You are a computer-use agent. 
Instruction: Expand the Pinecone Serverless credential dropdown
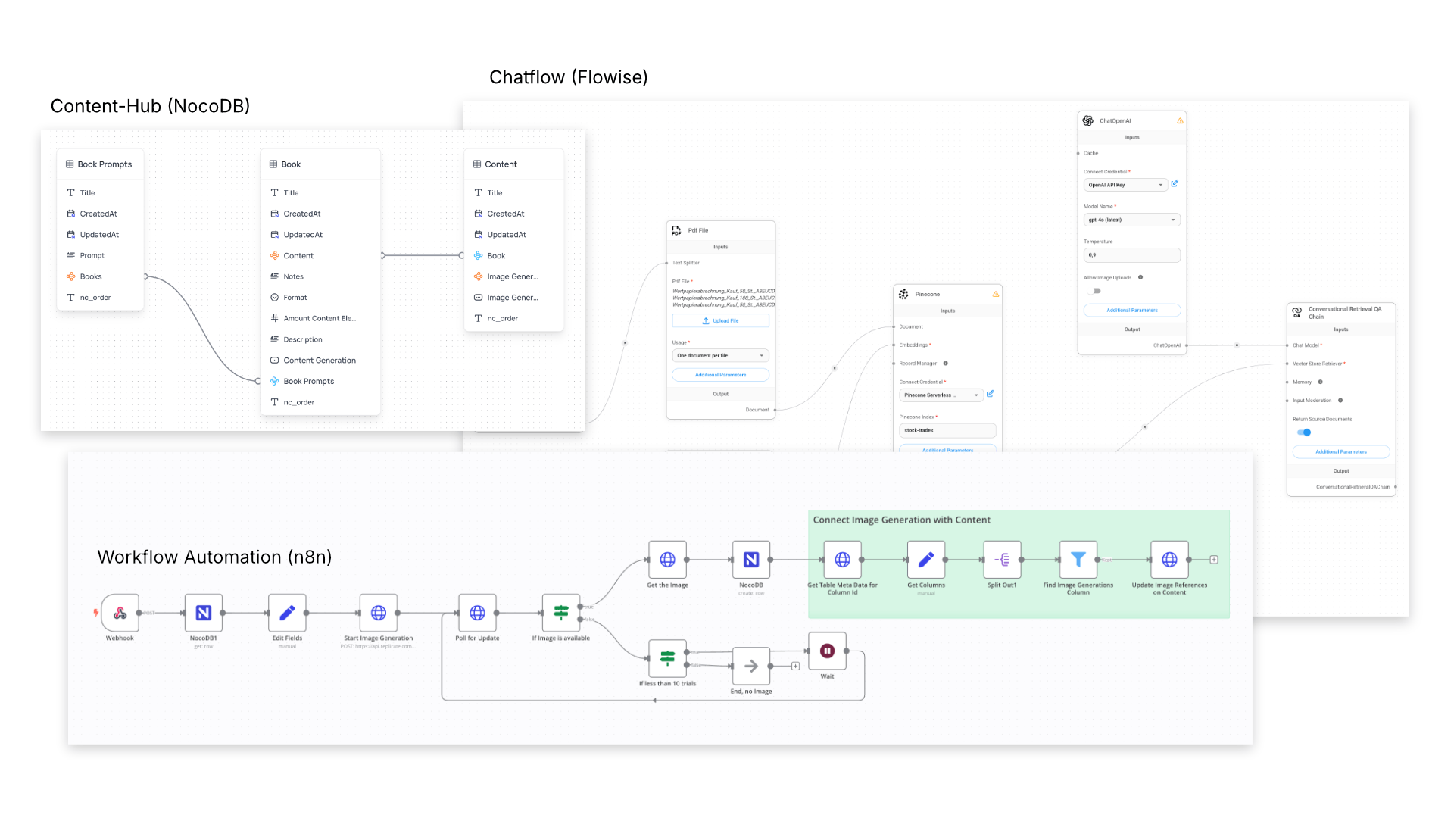point(941,395)
